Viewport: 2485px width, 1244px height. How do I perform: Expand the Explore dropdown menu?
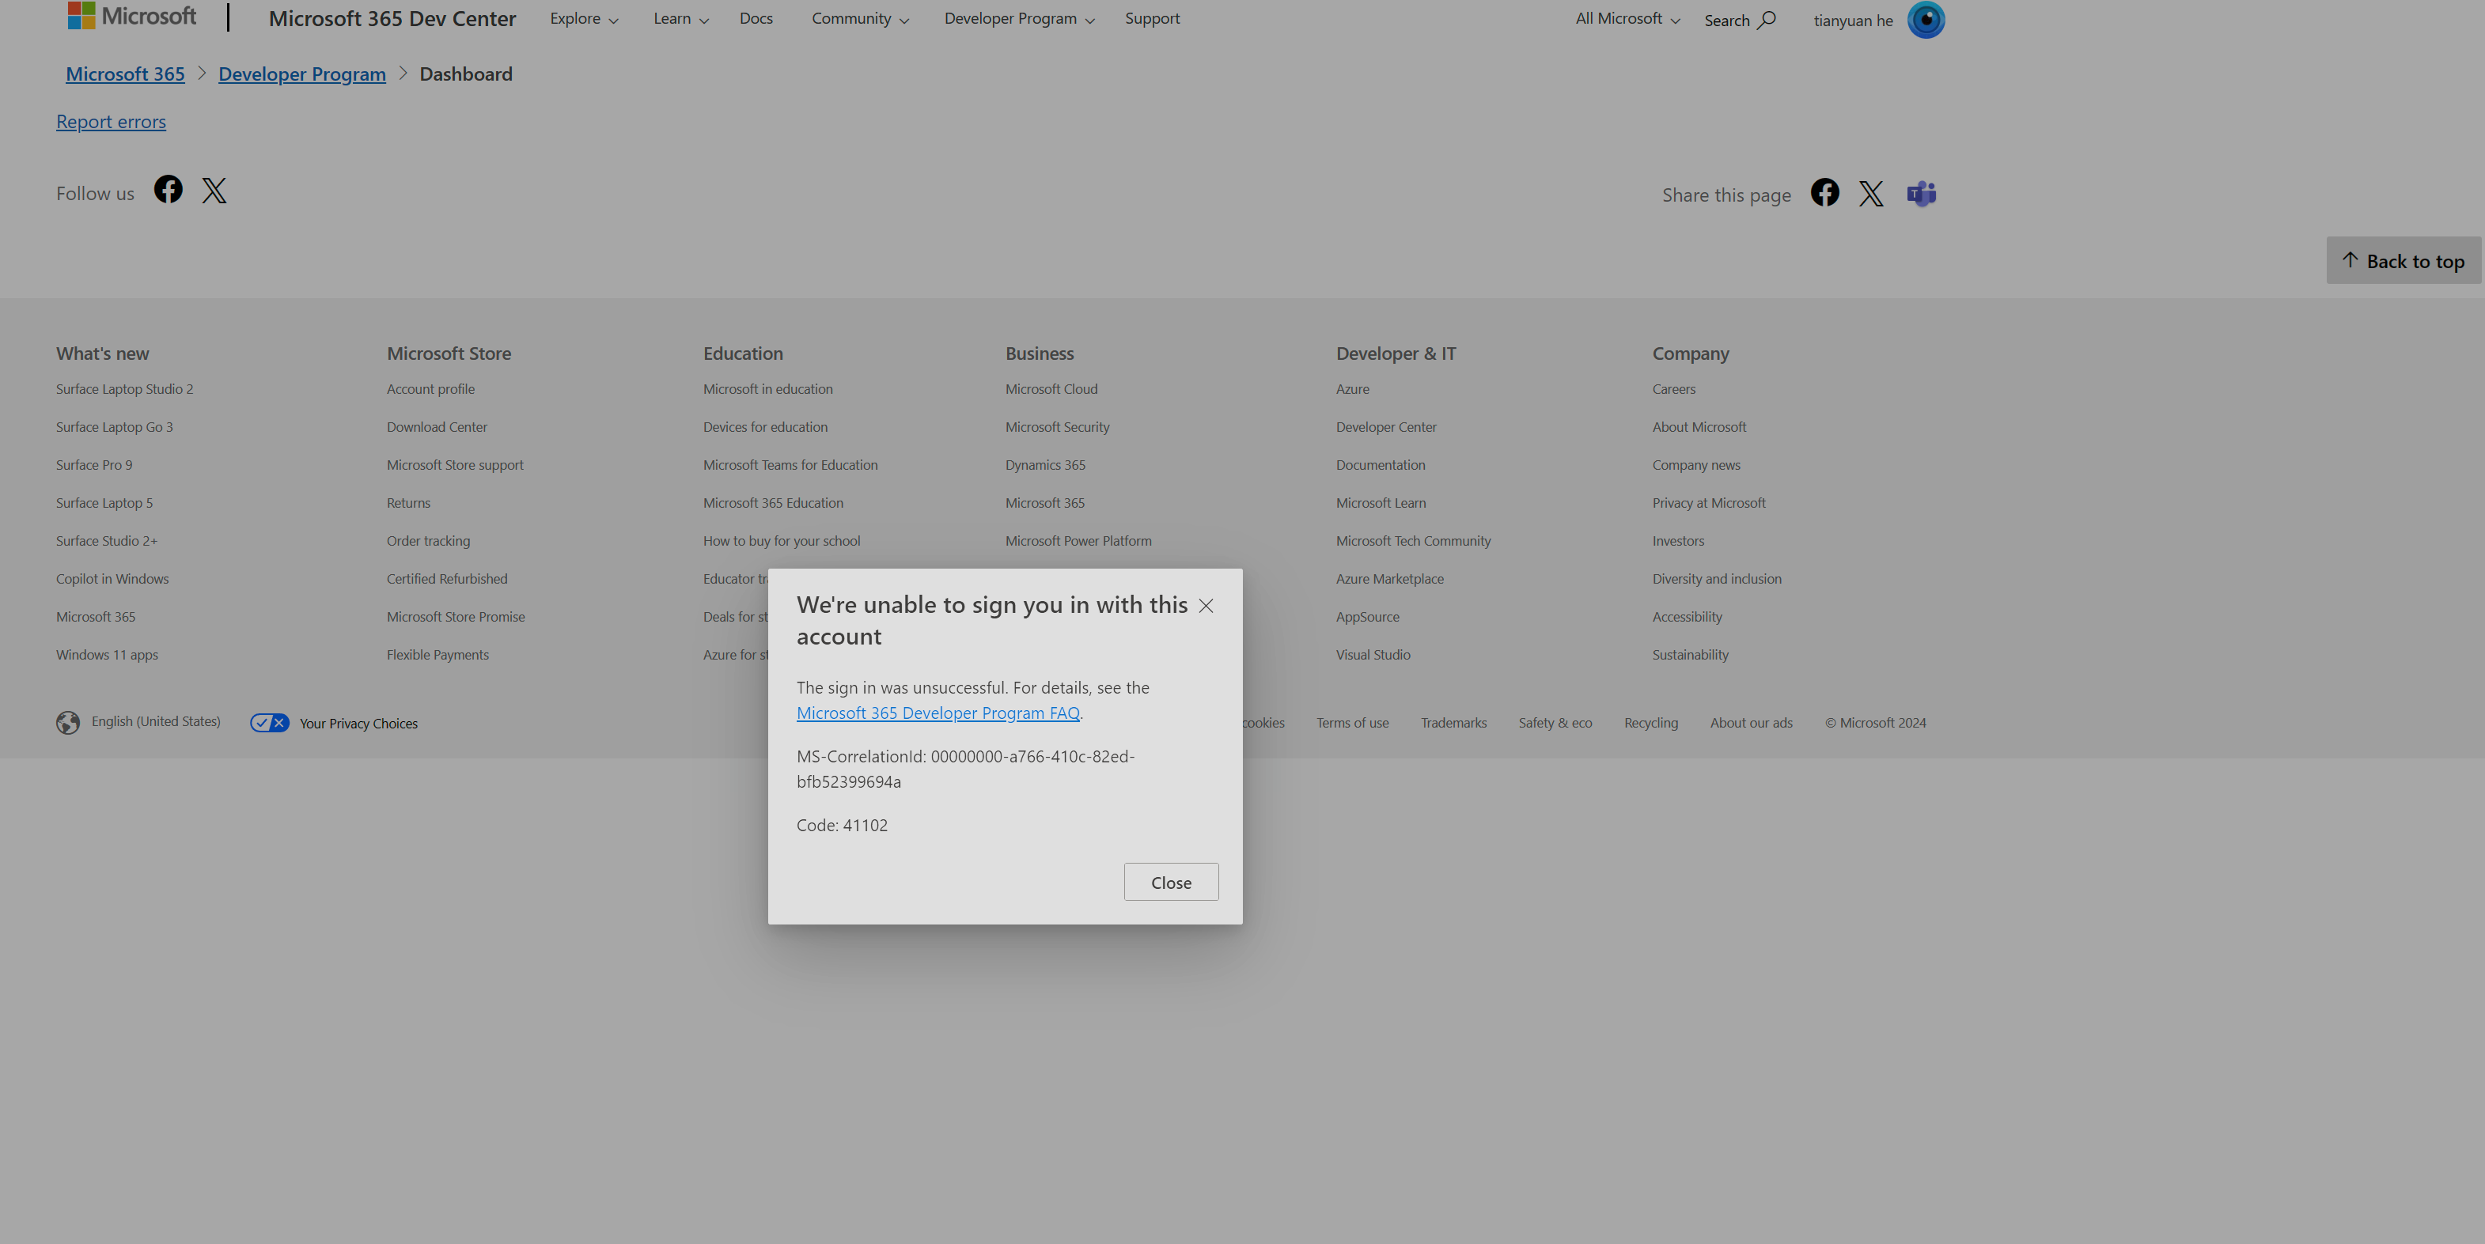[584, 18]
